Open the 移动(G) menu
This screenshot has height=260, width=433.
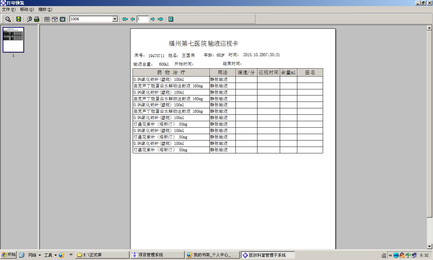[27, 9]
